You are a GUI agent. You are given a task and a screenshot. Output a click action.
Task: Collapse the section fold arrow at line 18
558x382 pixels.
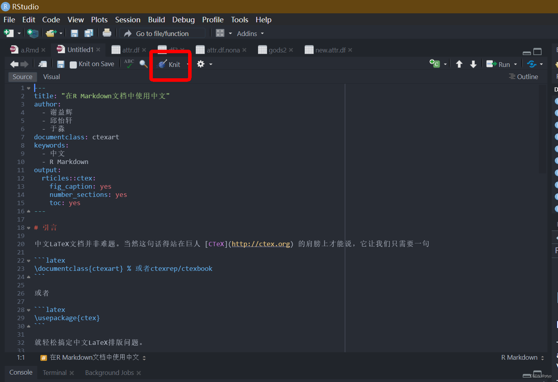coord(29,228)
